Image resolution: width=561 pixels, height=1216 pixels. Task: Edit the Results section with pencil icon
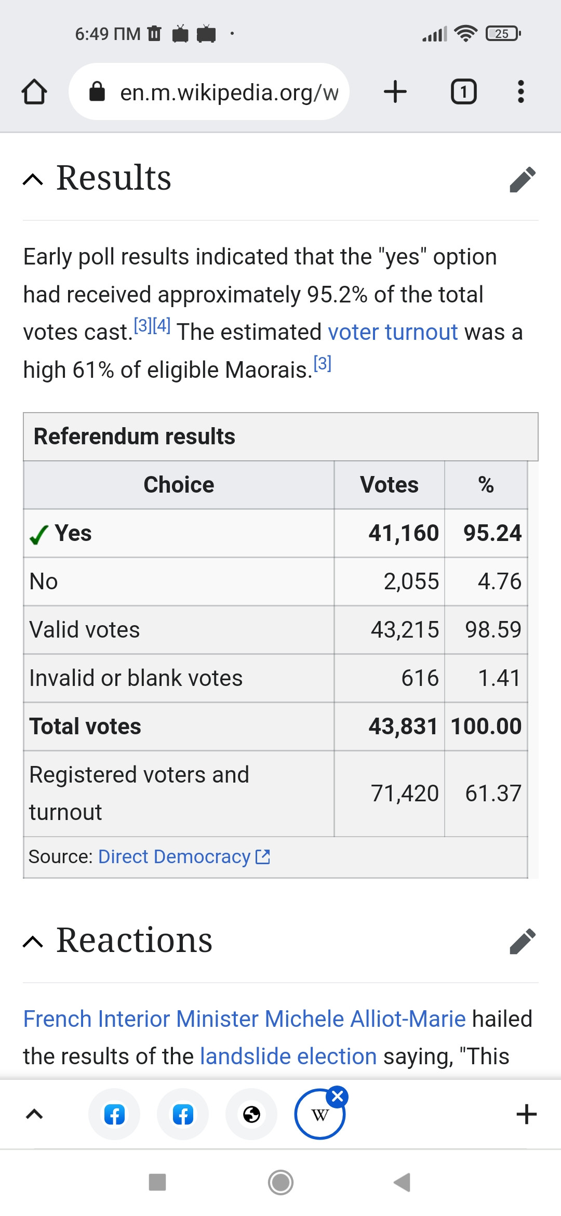point(523,179)
